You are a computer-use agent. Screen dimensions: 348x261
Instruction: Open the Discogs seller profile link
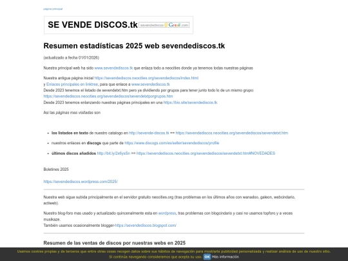(x=172, y=143)
